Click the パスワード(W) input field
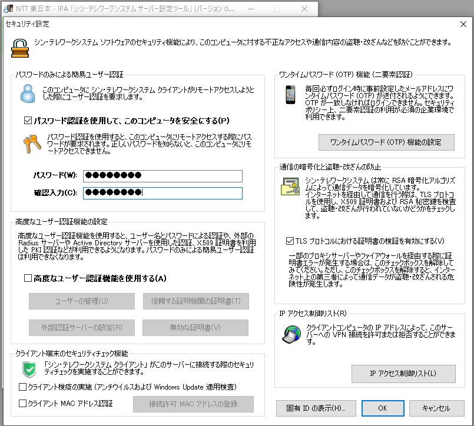 163,176
